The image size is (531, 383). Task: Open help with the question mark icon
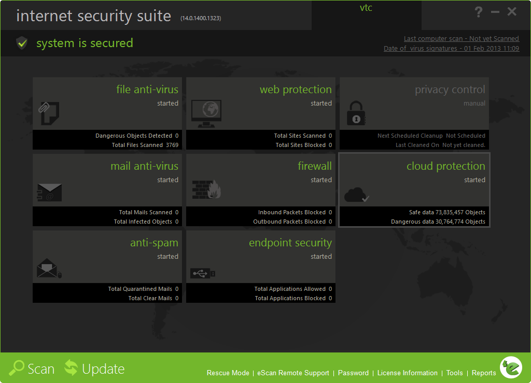click(x=479, y=12)
